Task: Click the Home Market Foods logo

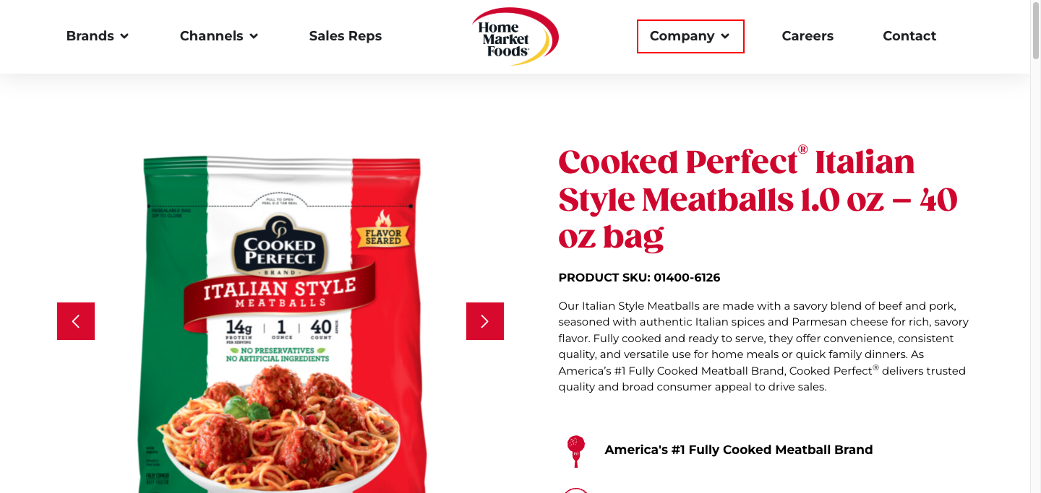Action: [x=515, y=36]
